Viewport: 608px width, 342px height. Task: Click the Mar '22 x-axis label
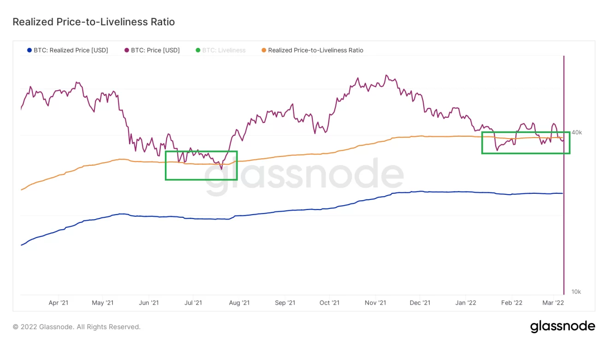(x=553, y=302)
